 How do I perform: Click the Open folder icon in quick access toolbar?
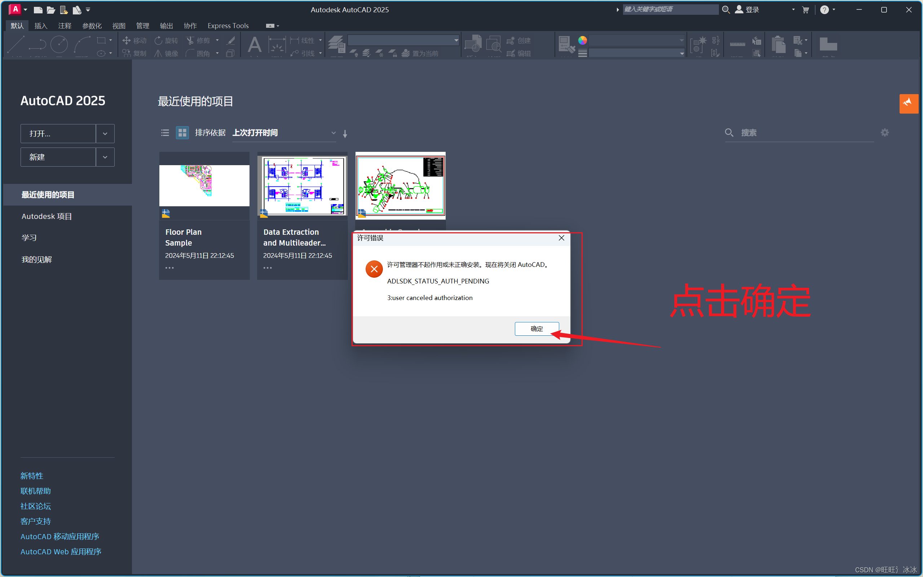[x=51, y=10]
